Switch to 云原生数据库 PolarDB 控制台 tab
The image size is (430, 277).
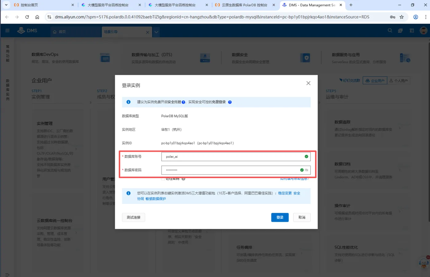(244, 5)
